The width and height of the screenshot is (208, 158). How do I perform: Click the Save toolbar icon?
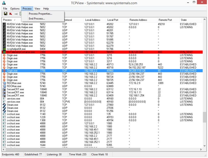(5, 14)
